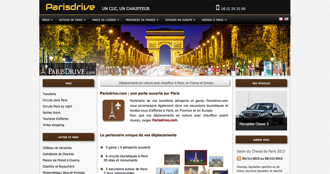The width and height of the screenshot is (330, 174).
Task: Open Fontainebleau Vaux-le-Vicomte link
Action: [64, 173]
